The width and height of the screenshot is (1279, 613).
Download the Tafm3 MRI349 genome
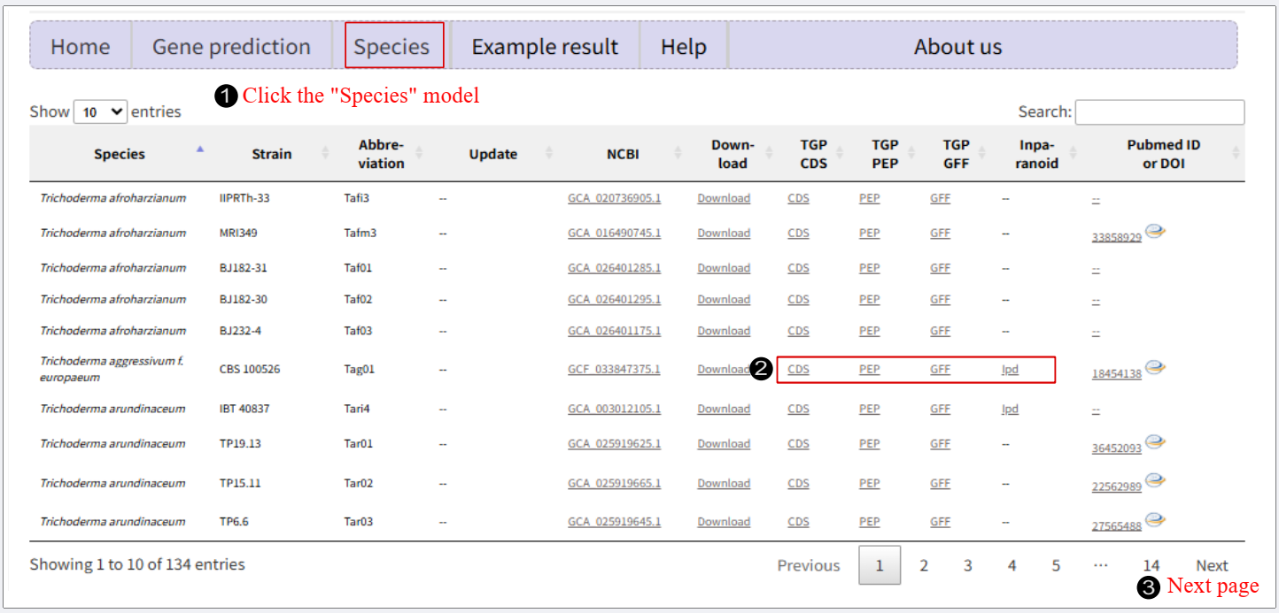click(x=723, y=234)
